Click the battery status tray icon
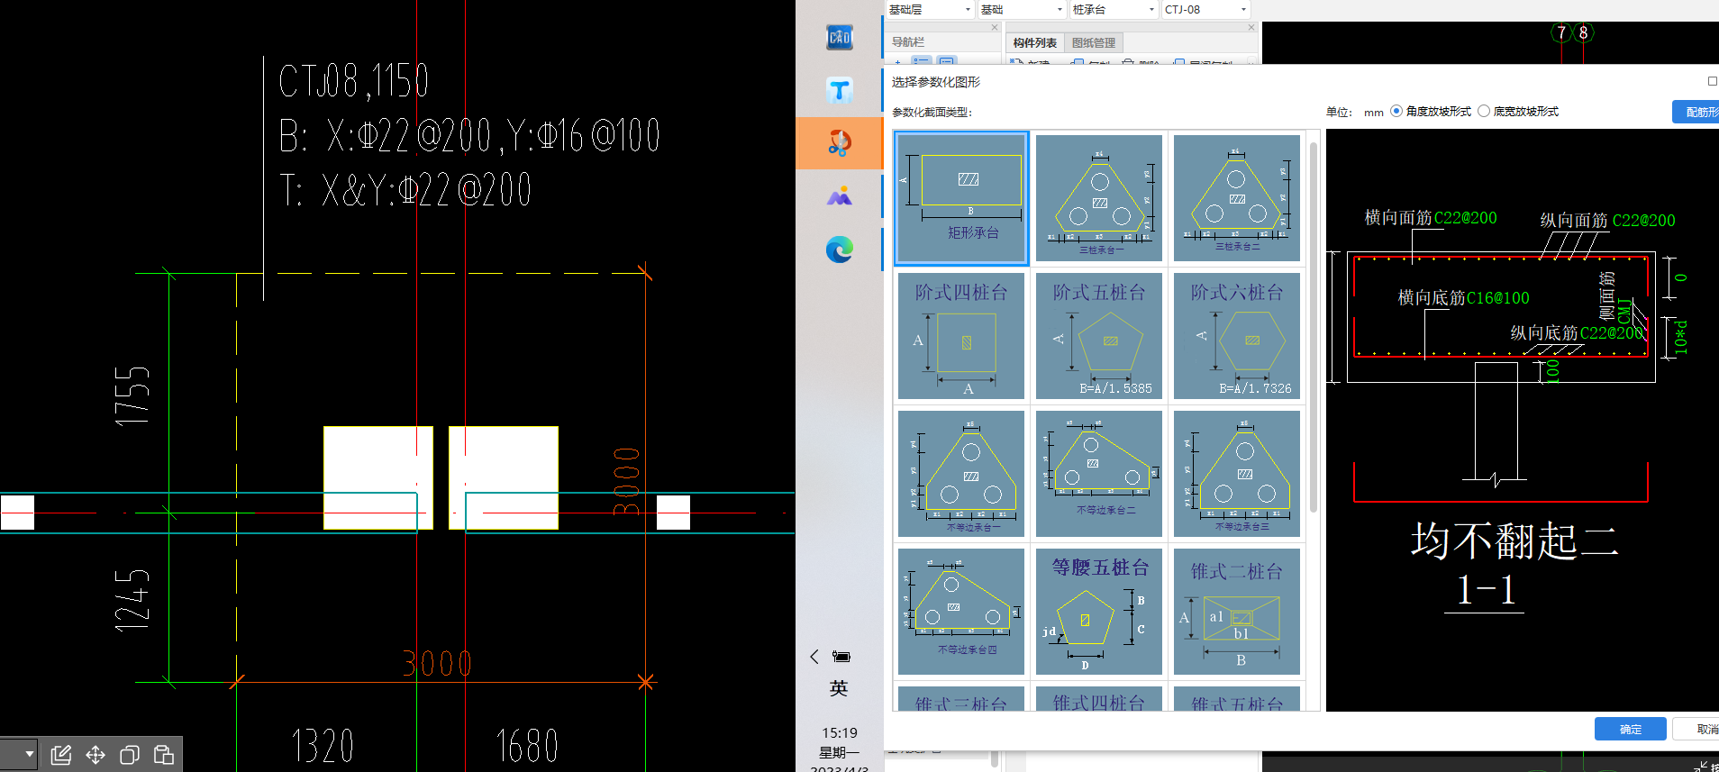This screenshot has height=772, width=1719. point(841,657)
